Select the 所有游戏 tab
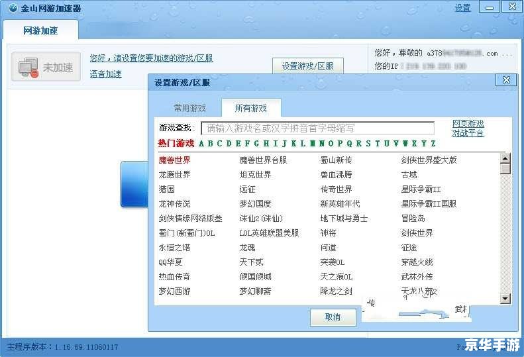Screen dimensions: 524x357 (250, 108)
